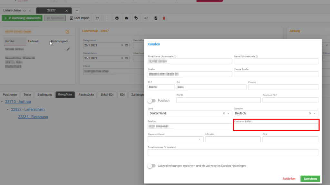Screen dimensions: 330x185
Task: Open the EDI tab
Action: tap(122, 95)
